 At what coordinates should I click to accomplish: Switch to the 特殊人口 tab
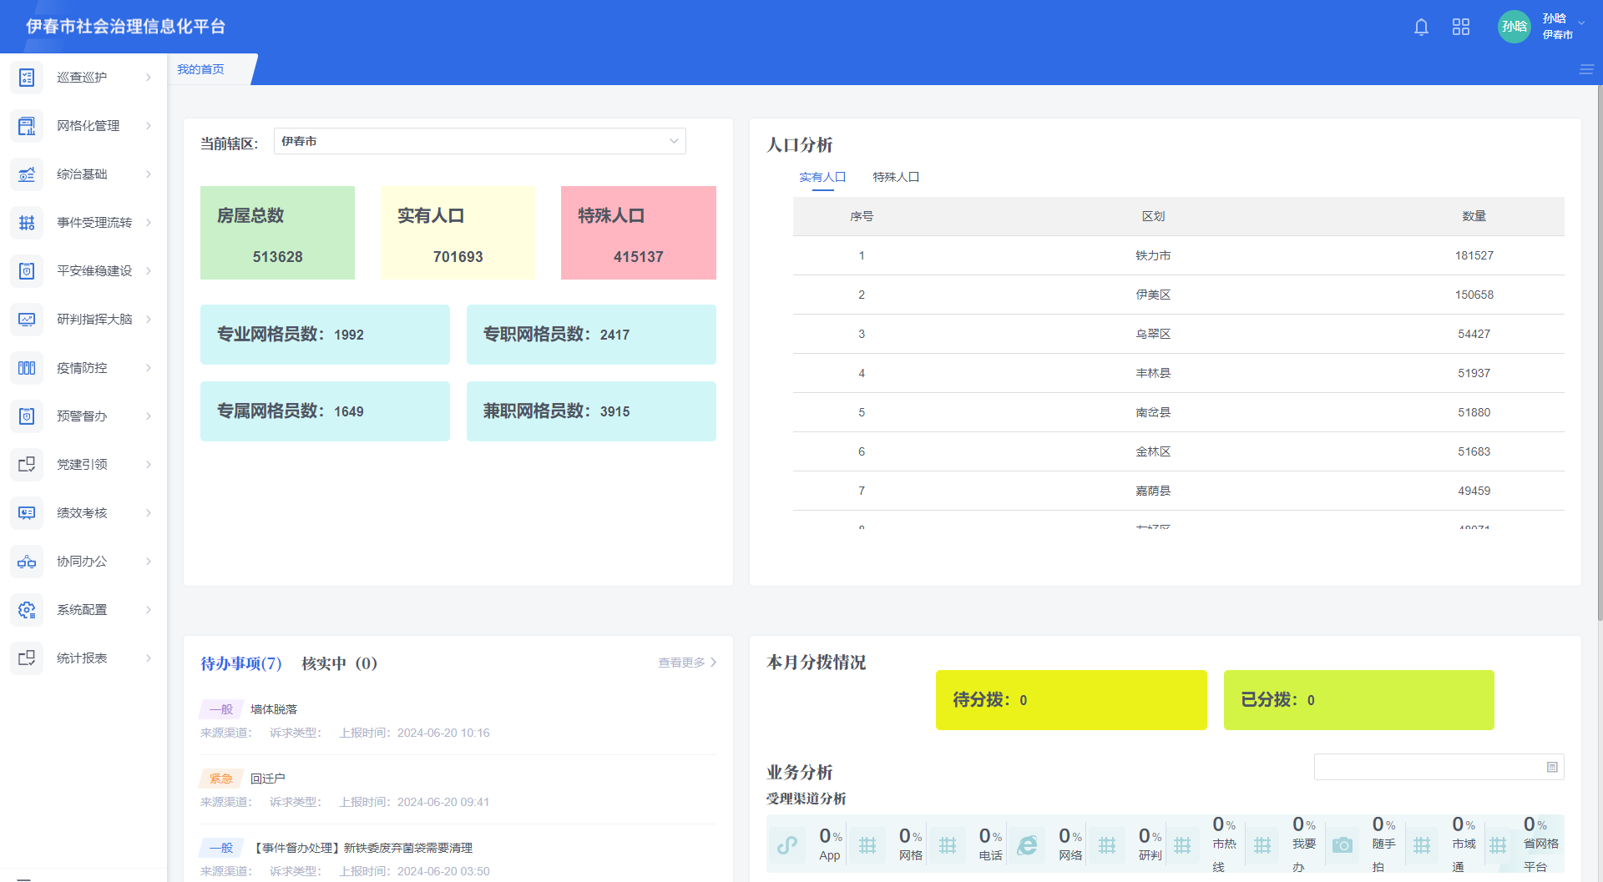click(x=895, y=177)
